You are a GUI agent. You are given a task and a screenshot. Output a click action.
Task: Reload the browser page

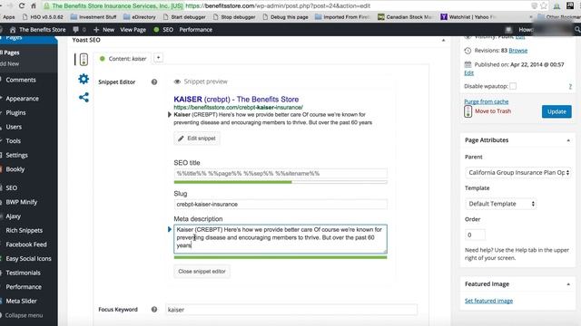click(22, 5)
